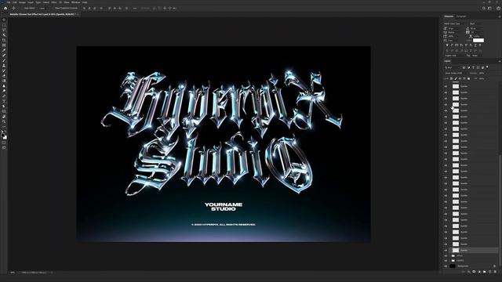Select the Clone Stamp tool
This screenshot has height=282, width=502.
(4, 65)
